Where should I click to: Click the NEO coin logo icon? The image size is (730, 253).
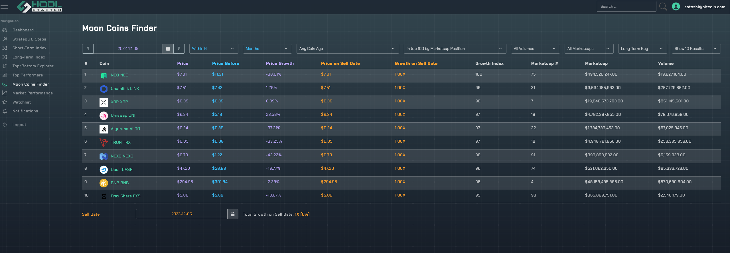pyautogui.click(x=104, y=75)
